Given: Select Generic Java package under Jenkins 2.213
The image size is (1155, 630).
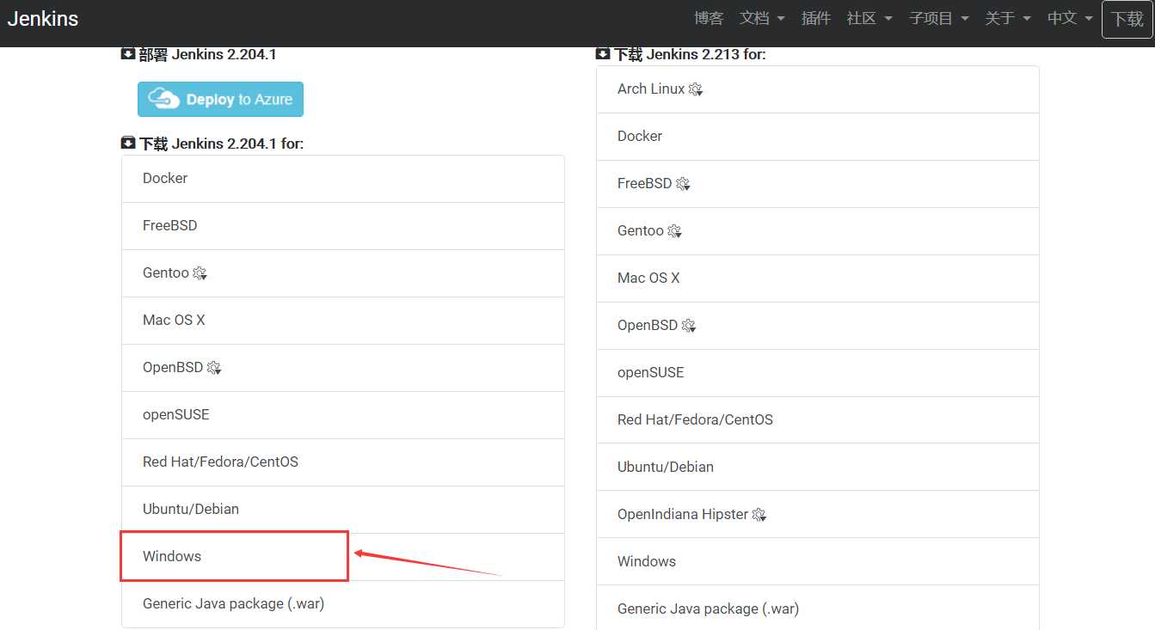Looking at the screenshot, I should [817, 609].
